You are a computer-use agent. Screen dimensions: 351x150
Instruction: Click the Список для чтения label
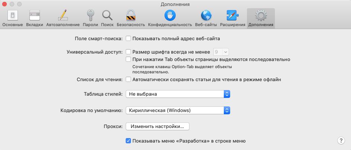[x=100, y=79]
